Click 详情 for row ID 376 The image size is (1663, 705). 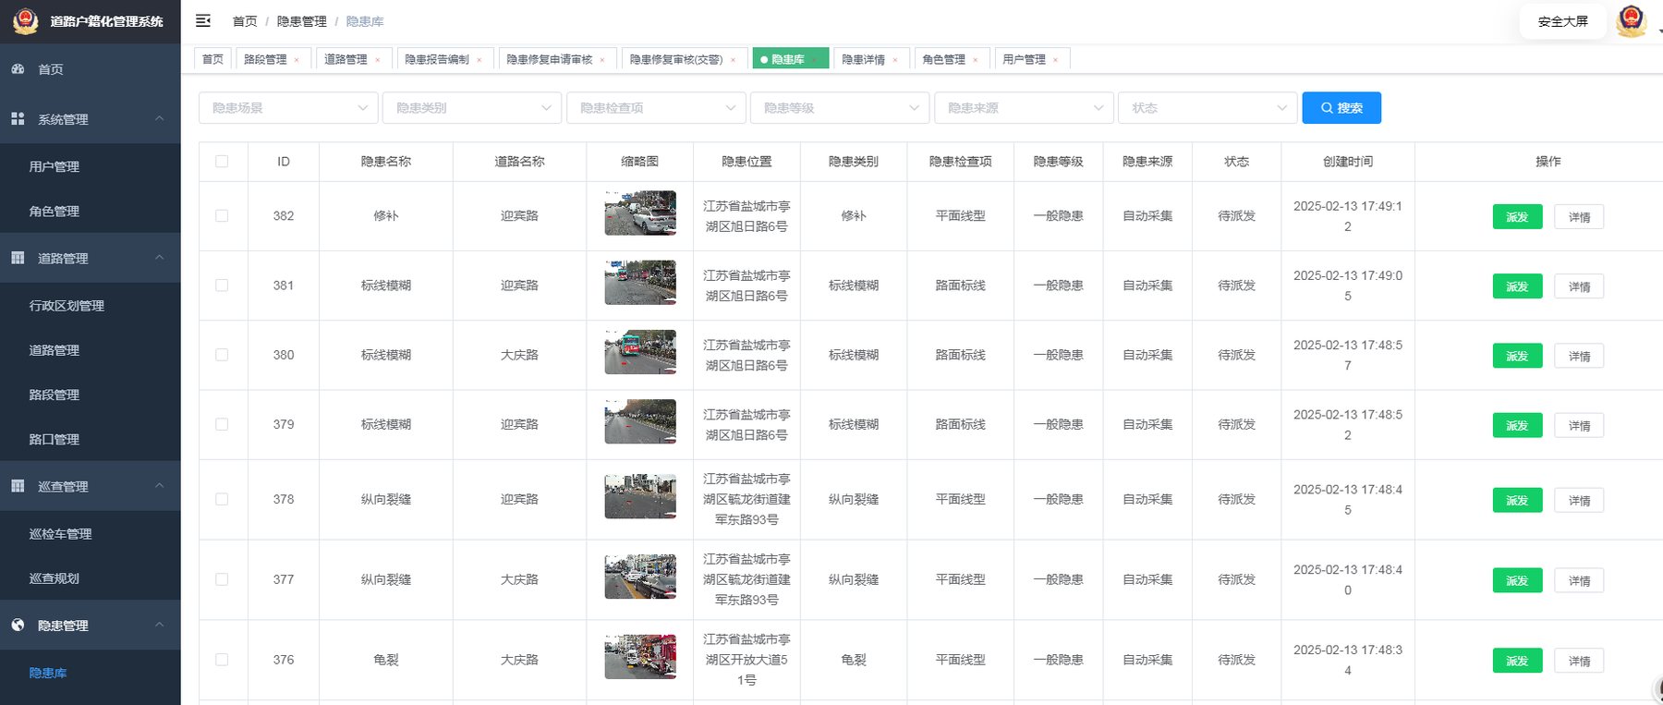pyautogui.click(x=1579, y=661)
